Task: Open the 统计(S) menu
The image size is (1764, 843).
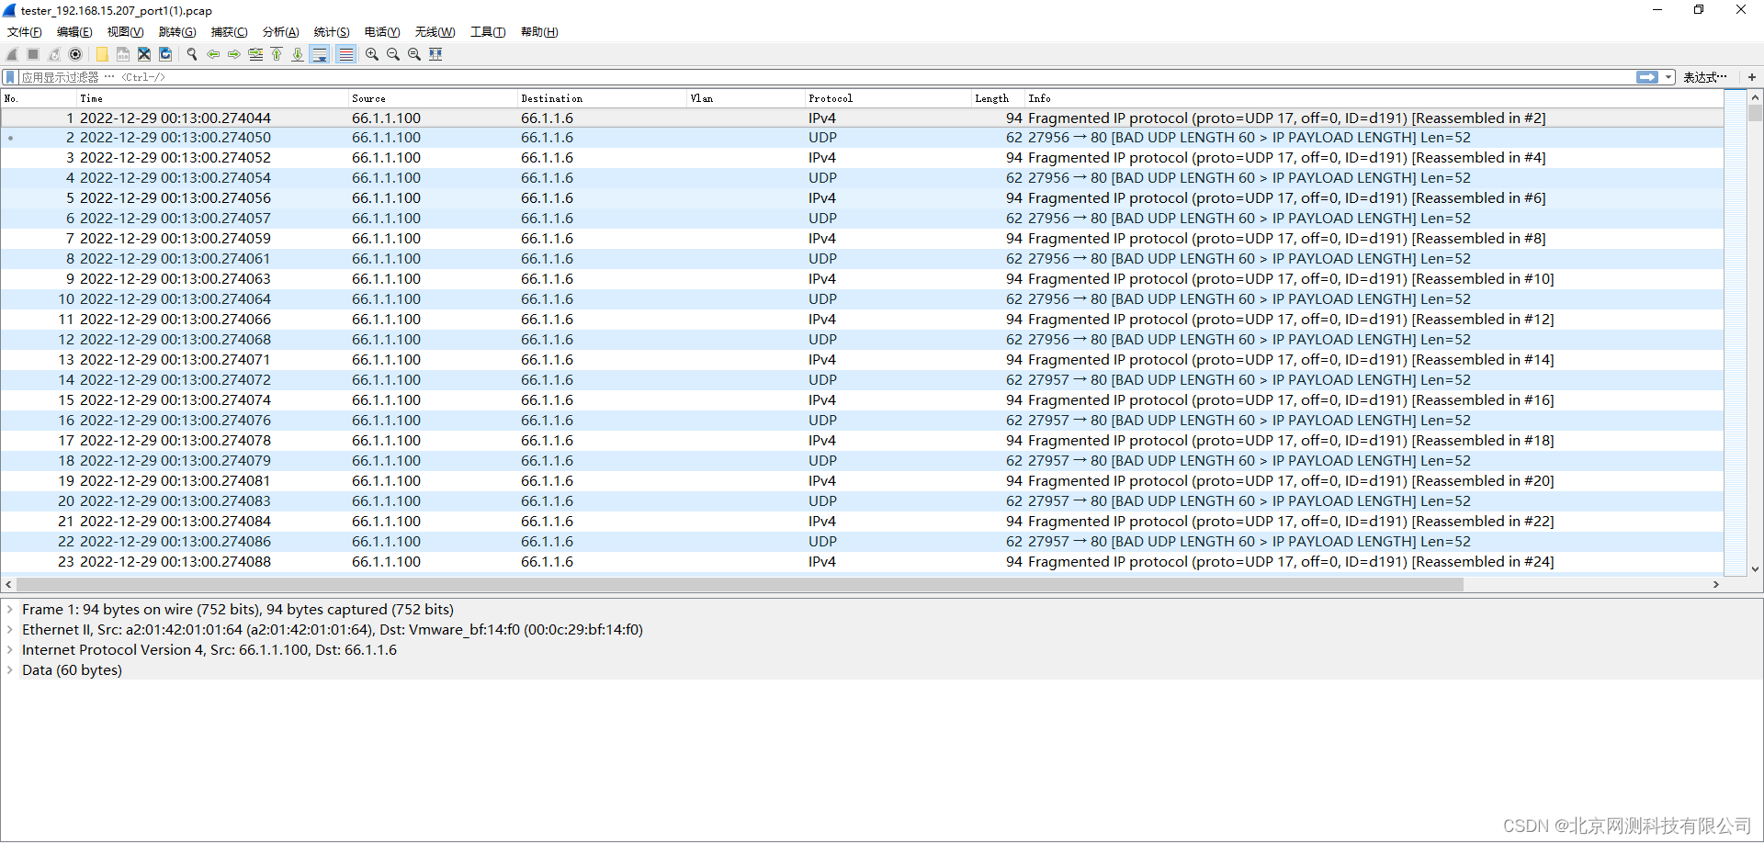Action: point(332,32)
